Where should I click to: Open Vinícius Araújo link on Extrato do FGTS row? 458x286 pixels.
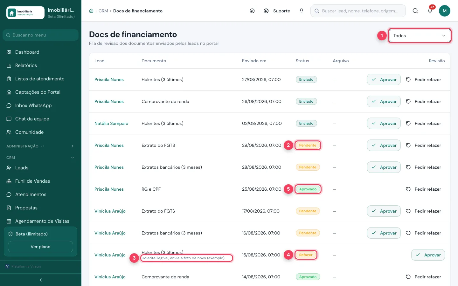click(x=110, y=211)
